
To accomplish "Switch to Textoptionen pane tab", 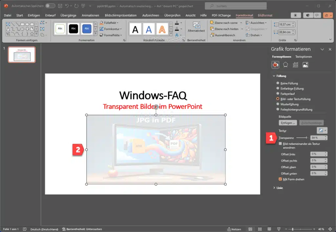I will pos(304,57).
